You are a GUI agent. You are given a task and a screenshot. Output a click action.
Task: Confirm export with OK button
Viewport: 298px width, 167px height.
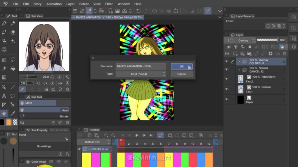tap(182, 66)
